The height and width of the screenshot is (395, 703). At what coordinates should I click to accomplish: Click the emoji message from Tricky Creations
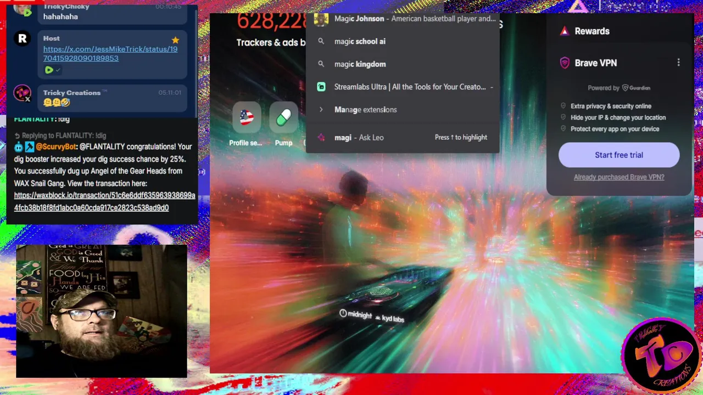(x=57, y=103)
